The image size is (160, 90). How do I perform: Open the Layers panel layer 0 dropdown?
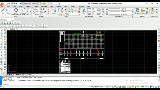pyautogui.click(x=79, y=14)
